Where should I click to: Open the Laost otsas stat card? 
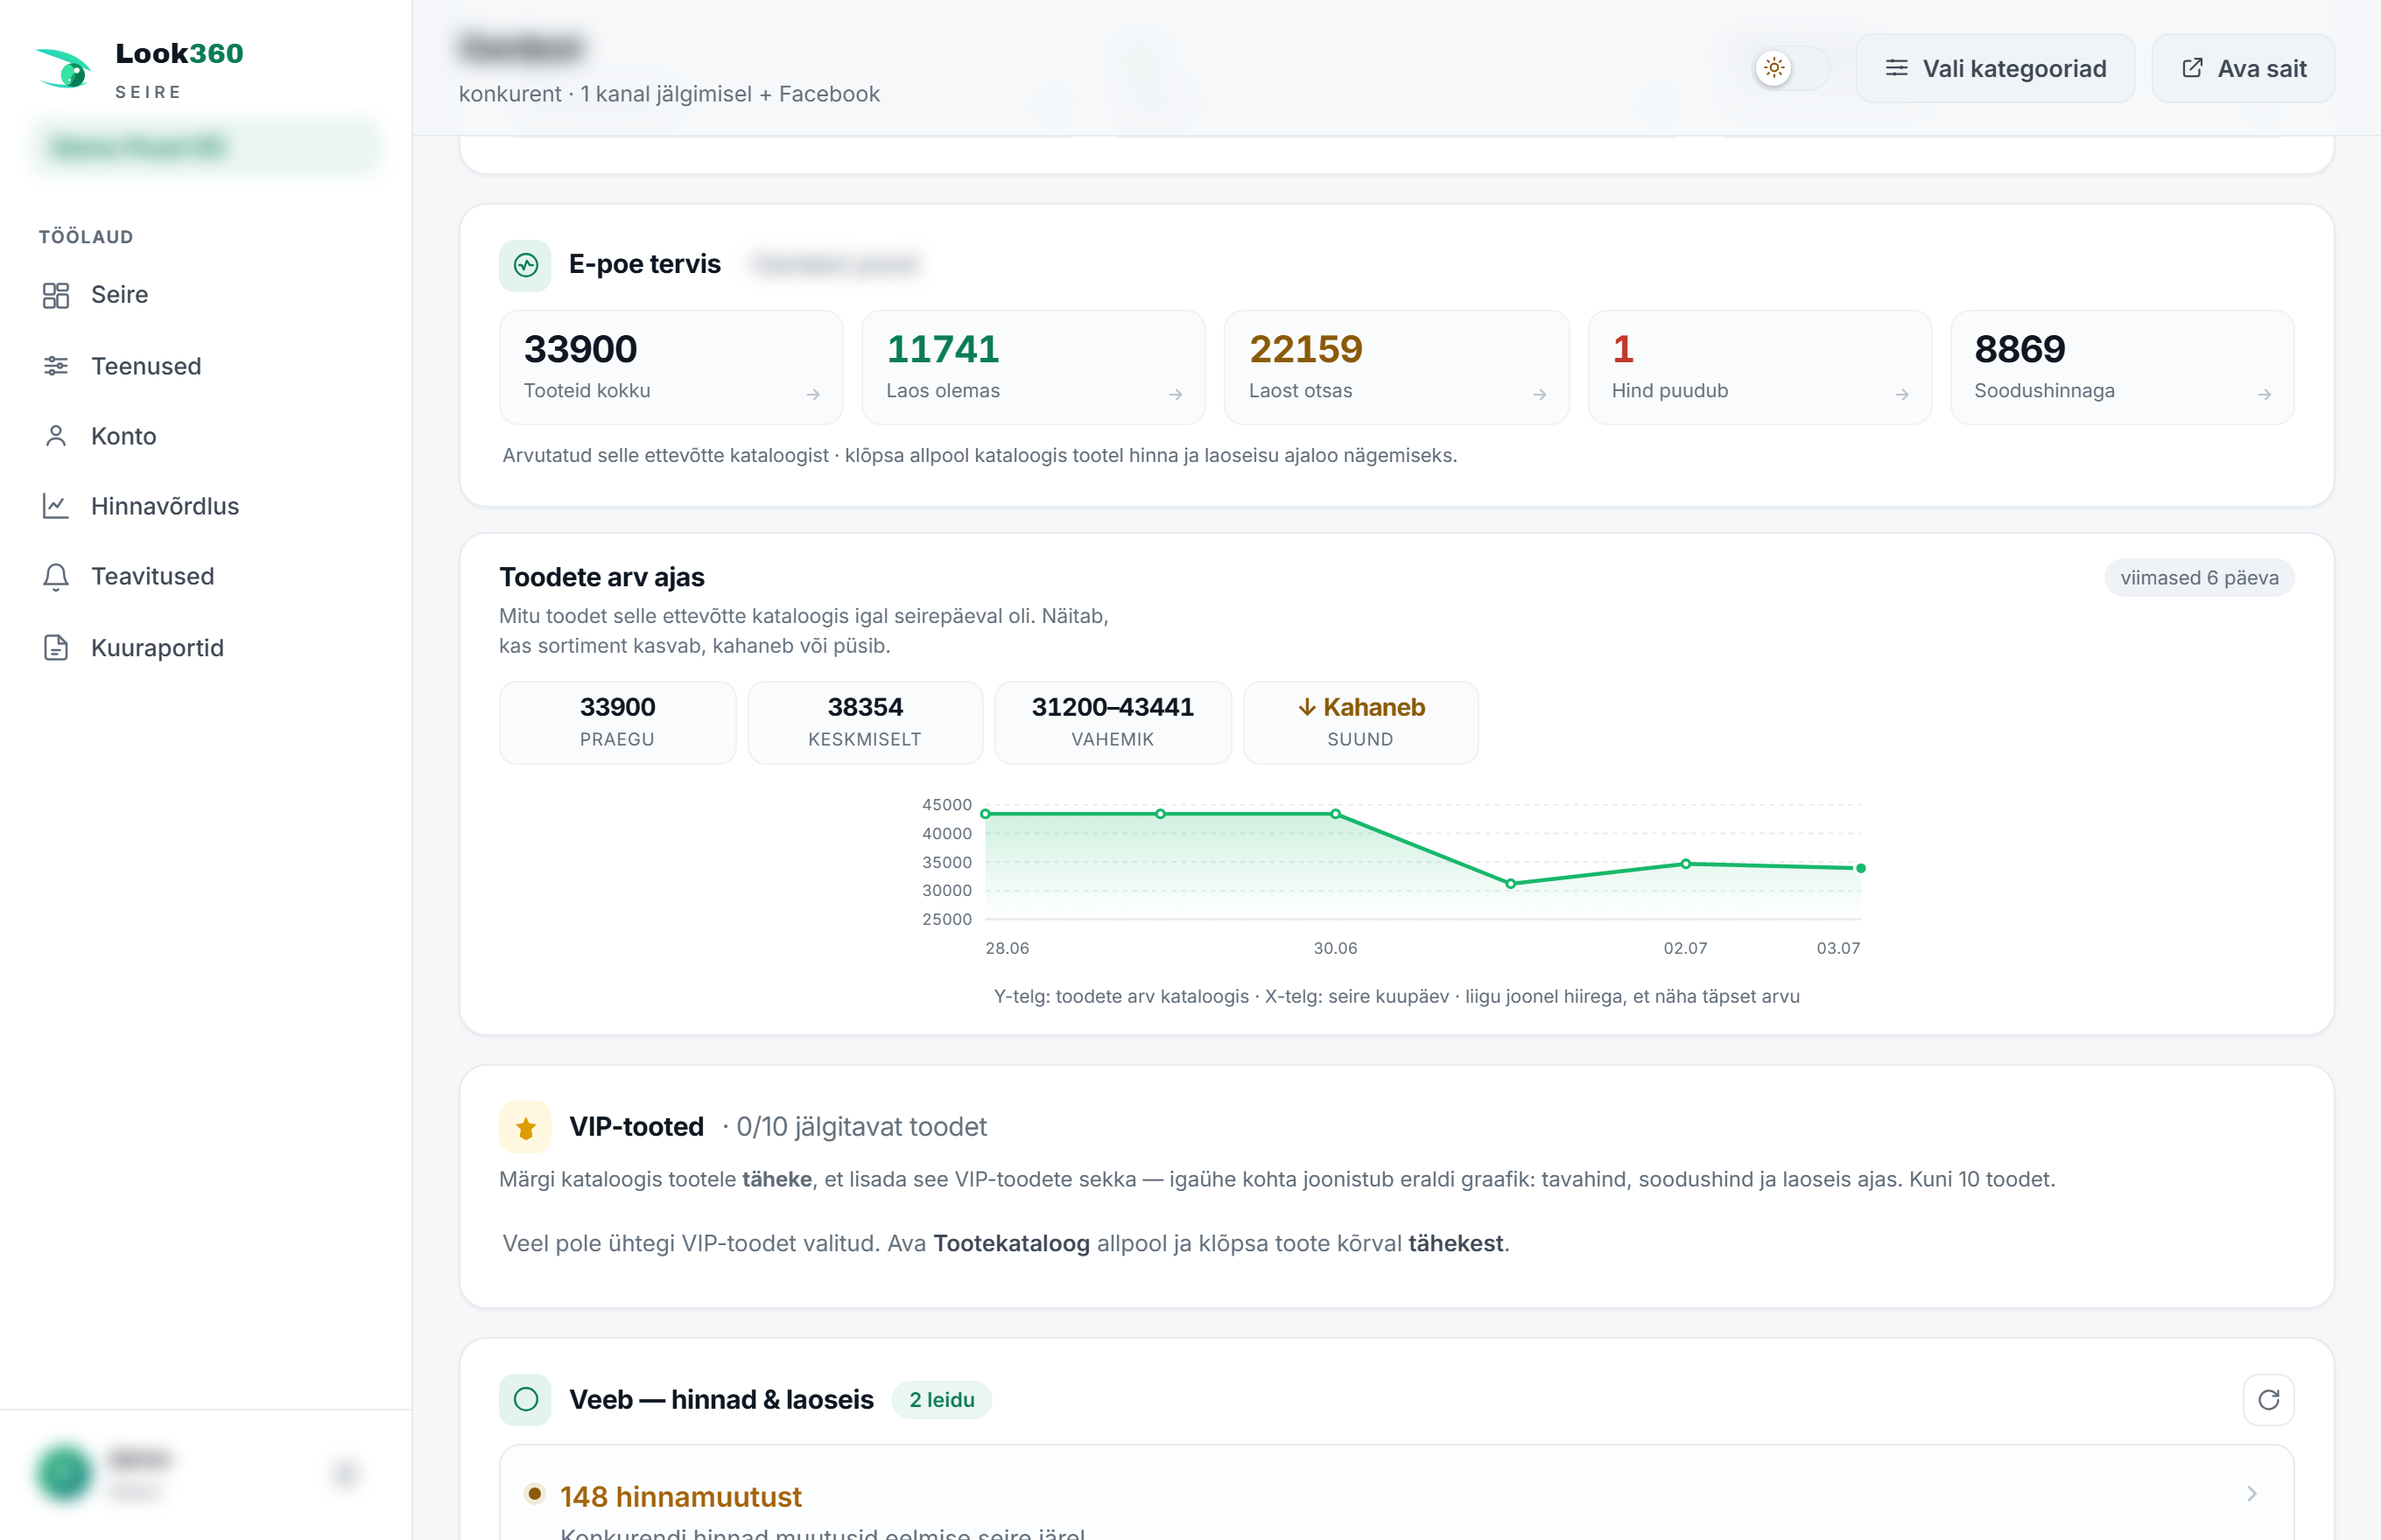pyautogui.click(x=1396, y=367)
